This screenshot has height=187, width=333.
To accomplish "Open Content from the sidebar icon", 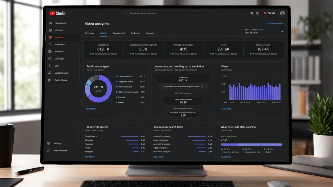I will pos(50,30).
